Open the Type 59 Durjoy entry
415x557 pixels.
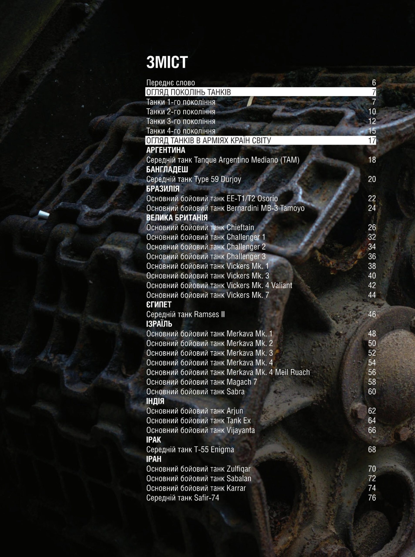194,179
